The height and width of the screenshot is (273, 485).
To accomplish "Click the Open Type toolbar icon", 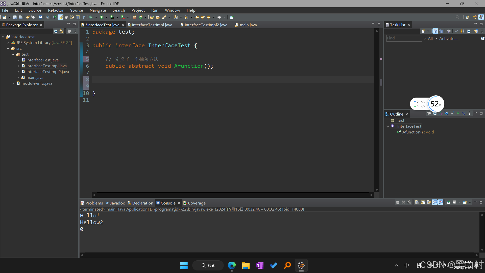I will (152, 17).
